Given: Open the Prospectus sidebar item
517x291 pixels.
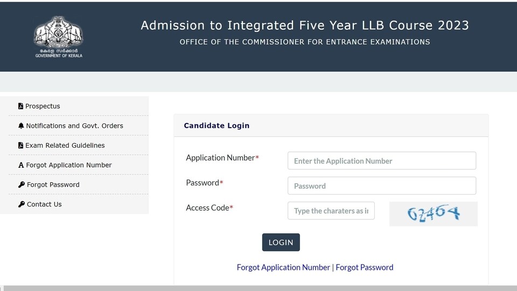Looking at the screenshot, I should point(79,106).
